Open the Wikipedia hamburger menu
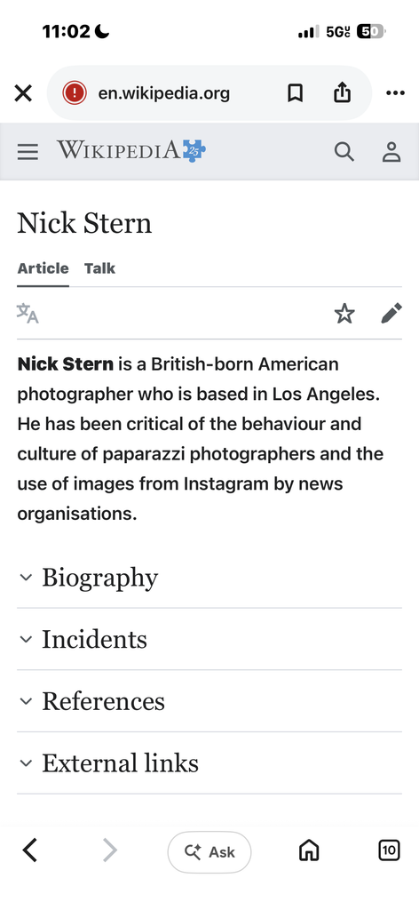Viewport: 419px width, 910px height. [28, 152]
